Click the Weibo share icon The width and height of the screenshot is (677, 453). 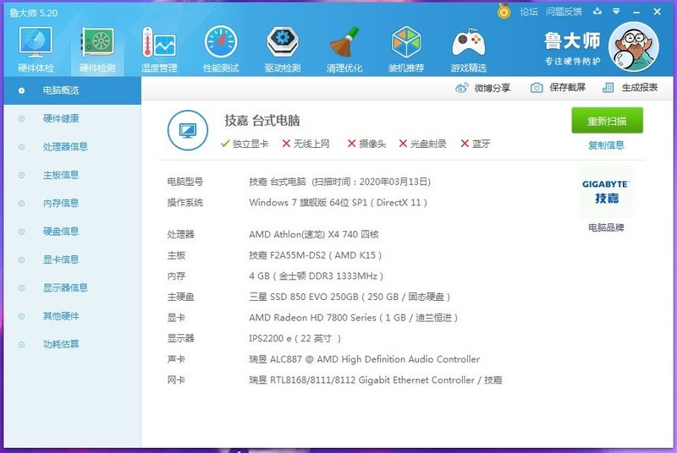click(x=461, y=88)
